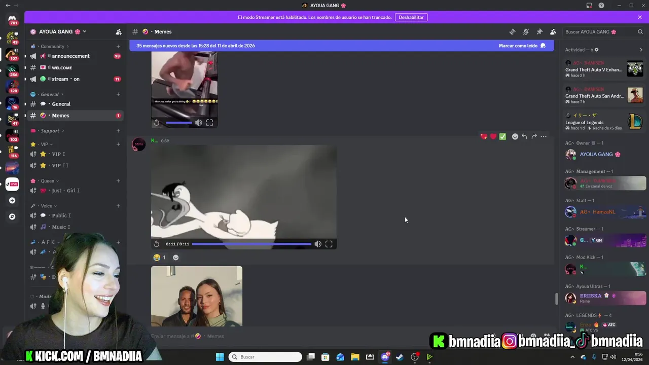Viewport: 649px width, 365px height.
Task: Add channel in Voice category plus
Action: (118, 206)
